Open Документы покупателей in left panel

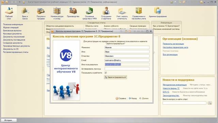pyautogui.click(x=14, y=37)
